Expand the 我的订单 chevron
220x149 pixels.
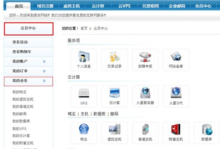(x=44, y=71)
